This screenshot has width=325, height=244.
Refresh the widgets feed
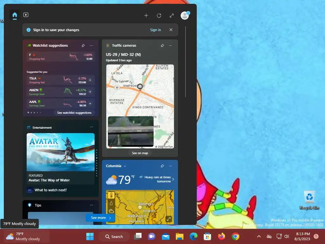pyautogui.click(x=159, y=16)
